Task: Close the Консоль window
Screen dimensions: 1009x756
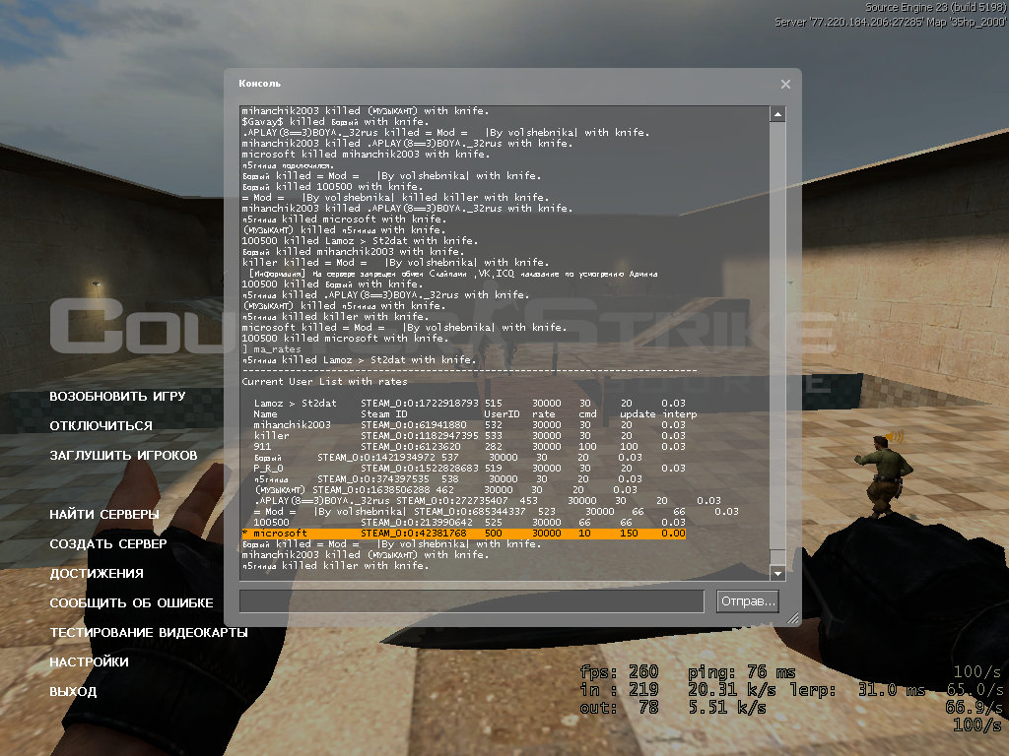Action: 785,85
